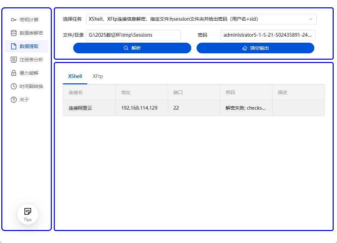Open the 关于 menu item
This screenshot has width=337, height=243.
27,100
